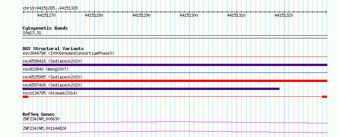338x137 pixels.
Task: Select the thin blue nsv833840 feature line
Action: click(175, 73)
